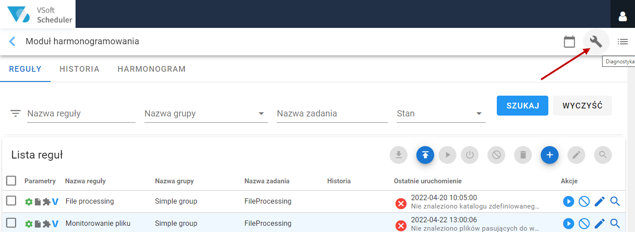Add a new rule with plus button
635x232 pixels.
click(x=550, y=155)
